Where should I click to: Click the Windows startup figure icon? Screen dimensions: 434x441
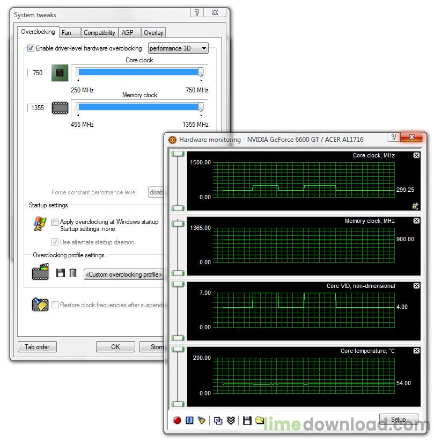[40, 223]
